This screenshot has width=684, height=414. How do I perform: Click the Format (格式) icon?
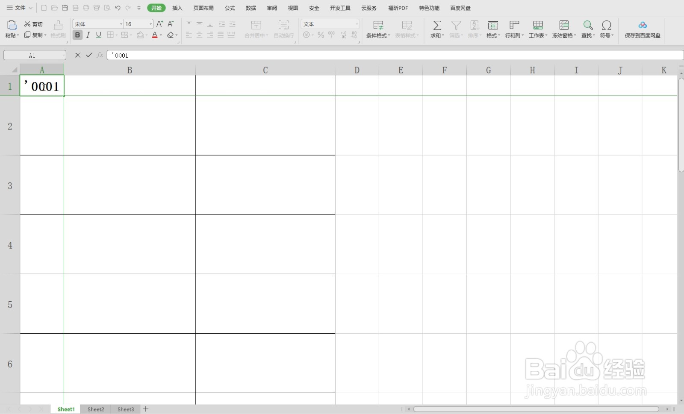pyautogui.click(x=493, y=25)
